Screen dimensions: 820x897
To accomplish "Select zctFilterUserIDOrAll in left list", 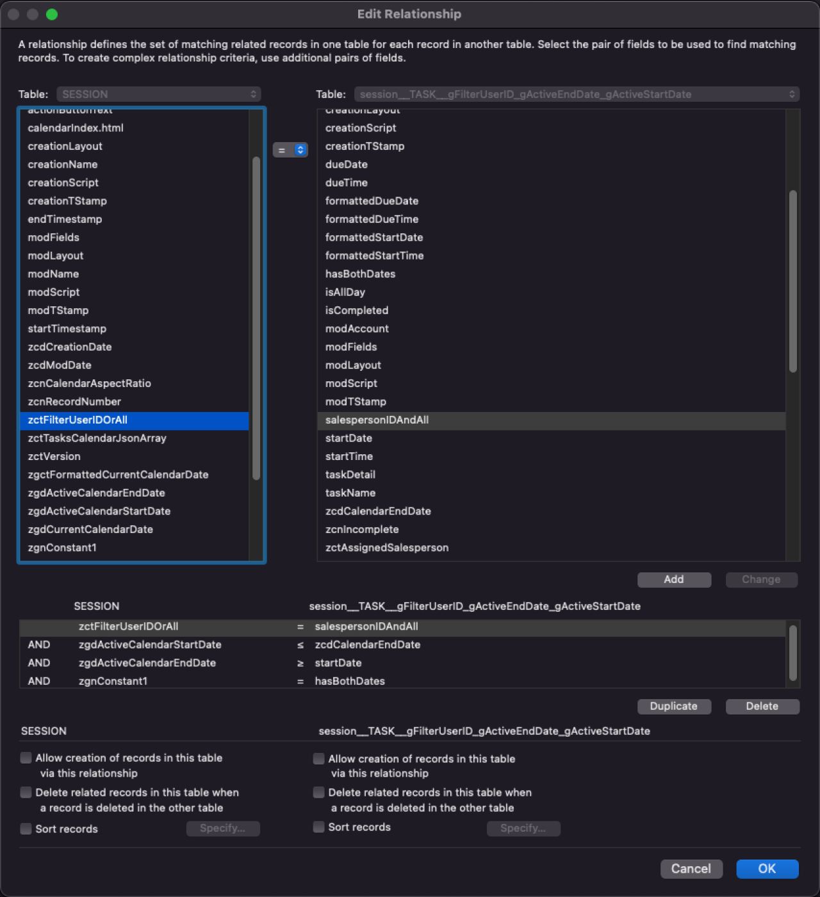I will coord(135,420).
